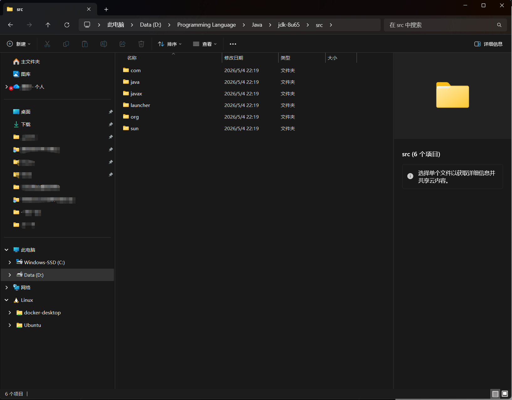Click Java in the breadcrumb path
The image size is (512, 400).
(257, 25)
